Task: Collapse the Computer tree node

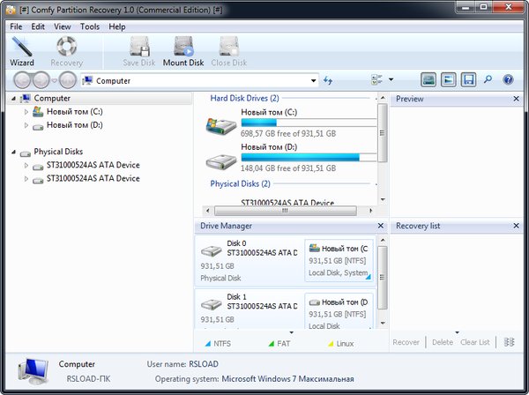Action: [13, 99]
